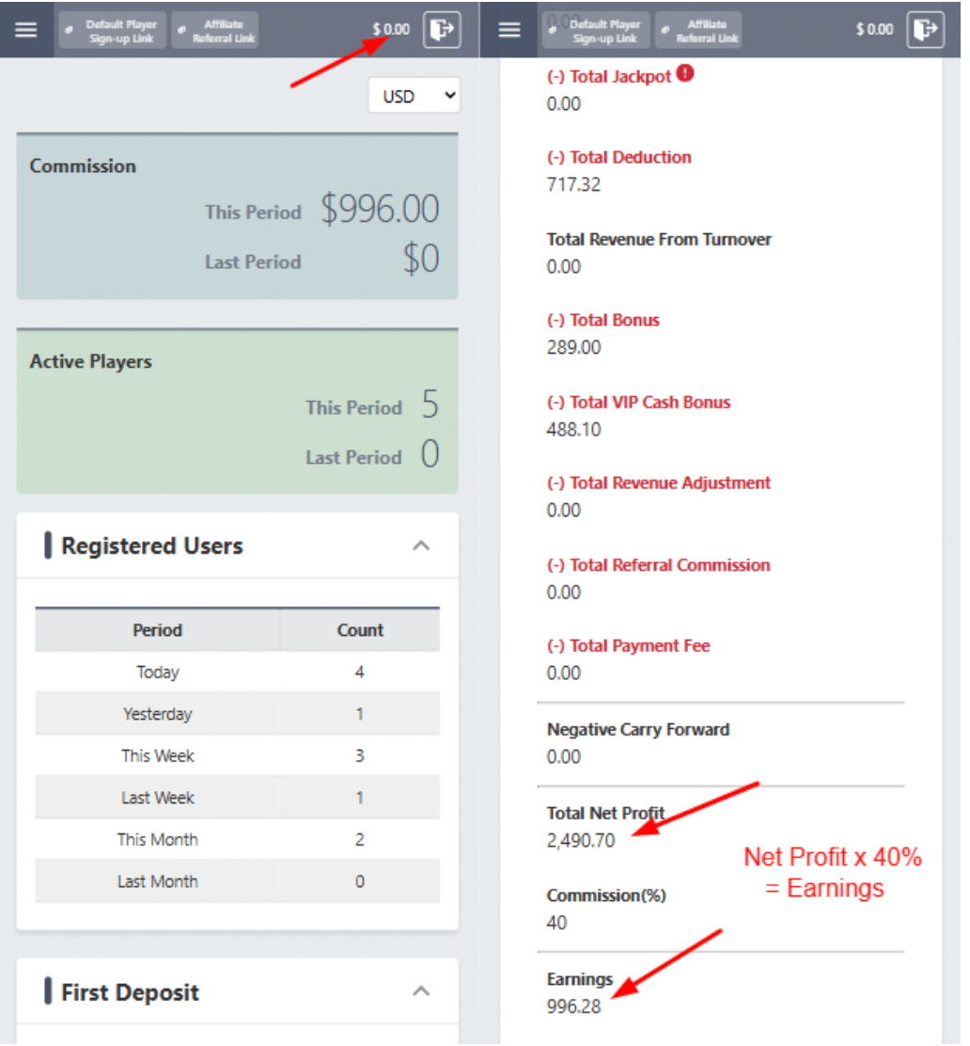Select the Count column header
This screenshot has height=1046, width=970.
coord(360,630)
